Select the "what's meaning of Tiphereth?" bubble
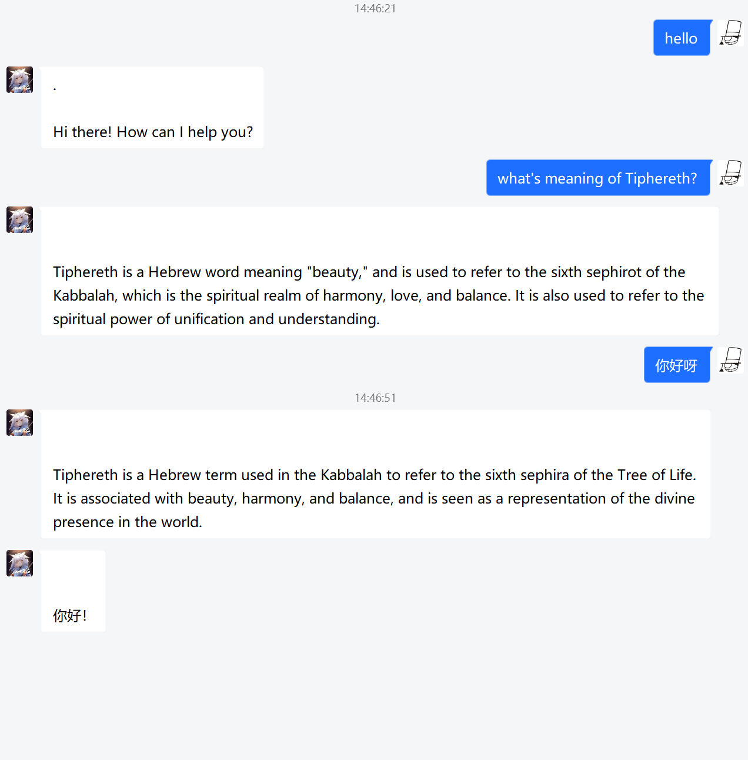748x760 pixels. pyautogui.click(x=597, y=178)
